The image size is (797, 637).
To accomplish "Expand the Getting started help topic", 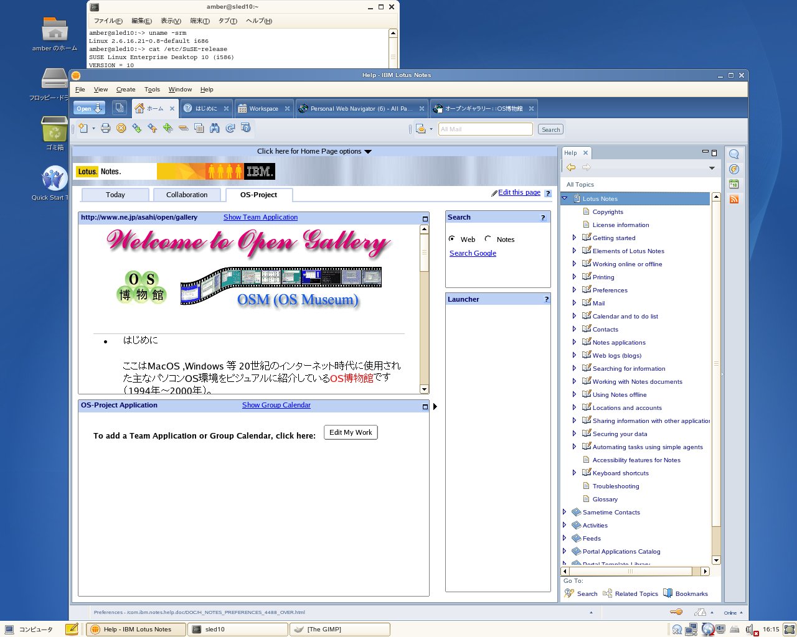I will (574, 238).
